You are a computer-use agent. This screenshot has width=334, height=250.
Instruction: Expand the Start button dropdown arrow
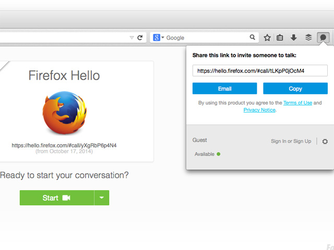coord(102,198)
